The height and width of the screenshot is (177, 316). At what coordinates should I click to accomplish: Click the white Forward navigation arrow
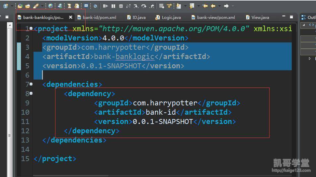click(226, 6)
